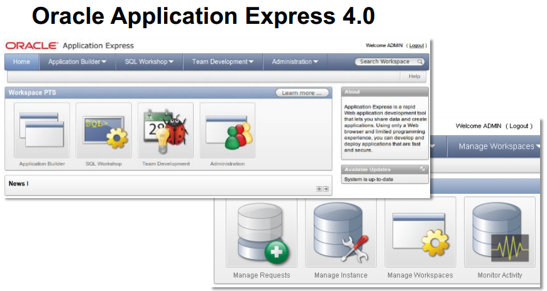Screen dimensions: 547x291
Task: Expand the SQL Workshop dropdown arrow
Action: point(171,62)
